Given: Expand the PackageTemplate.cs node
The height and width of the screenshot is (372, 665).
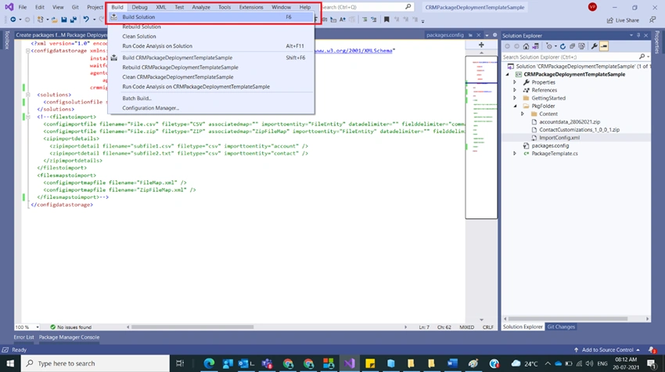Looking at the screenshot, I should pyautogui.click(x=515, y=153).
